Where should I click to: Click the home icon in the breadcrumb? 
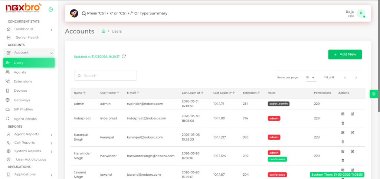tap(104, 32)
